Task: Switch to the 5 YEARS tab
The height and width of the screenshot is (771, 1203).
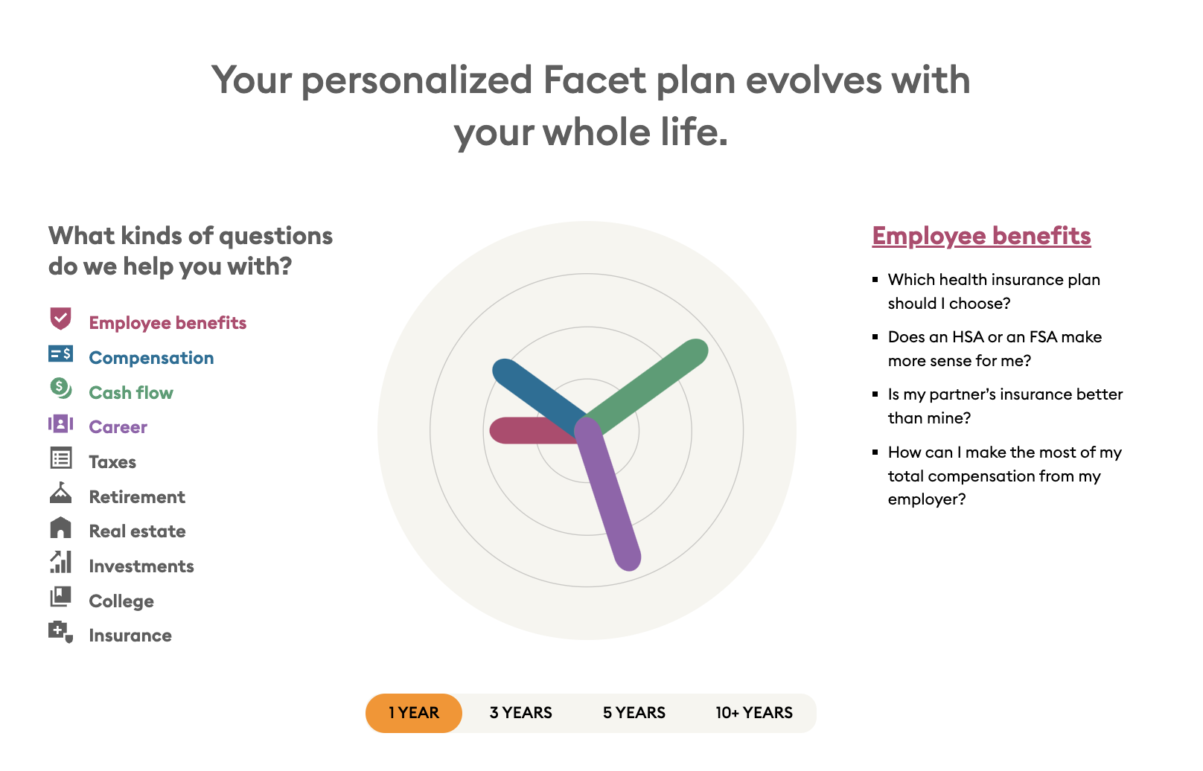Action: coord(634,713)
